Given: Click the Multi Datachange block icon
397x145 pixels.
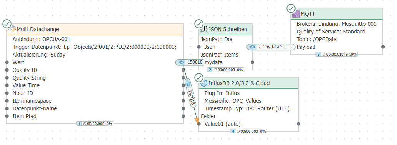Looking at the screenshot, I should 12,29.
